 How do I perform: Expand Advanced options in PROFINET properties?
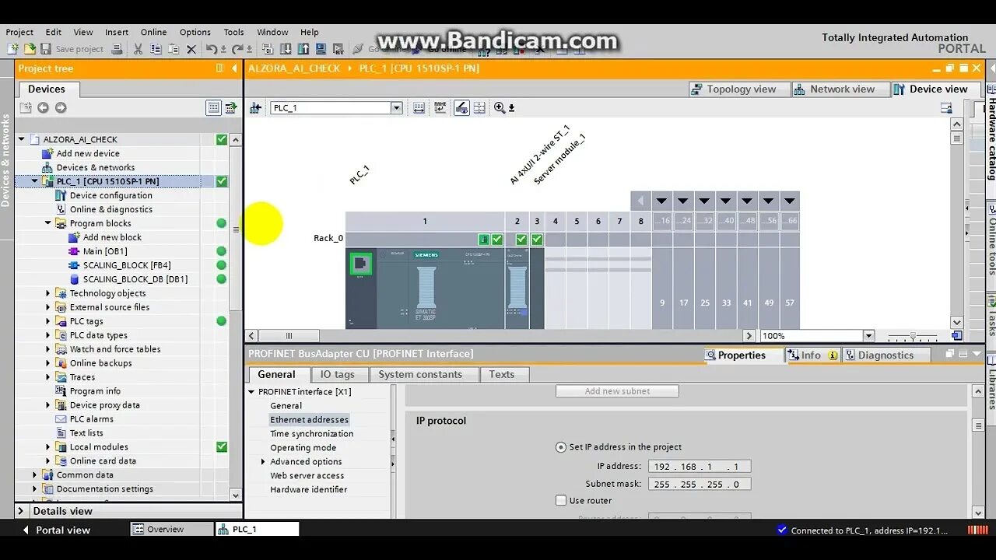click(x=263, y=462)
